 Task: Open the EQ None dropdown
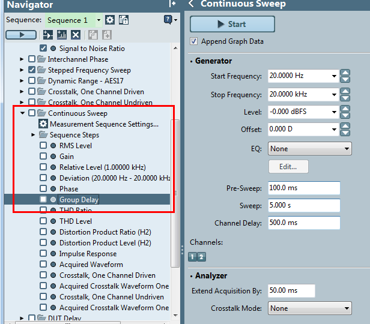tap(310, 149)
